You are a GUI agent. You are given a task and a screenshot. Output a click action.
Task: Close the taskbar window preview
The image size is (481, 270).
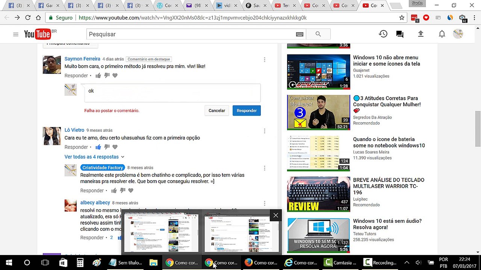[276, 215]
